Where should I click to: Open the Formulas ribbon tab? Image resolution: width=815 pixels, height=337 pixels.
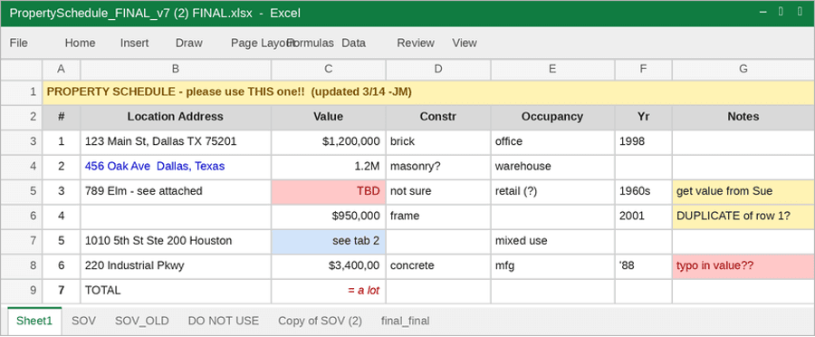[x=311, y=43]
